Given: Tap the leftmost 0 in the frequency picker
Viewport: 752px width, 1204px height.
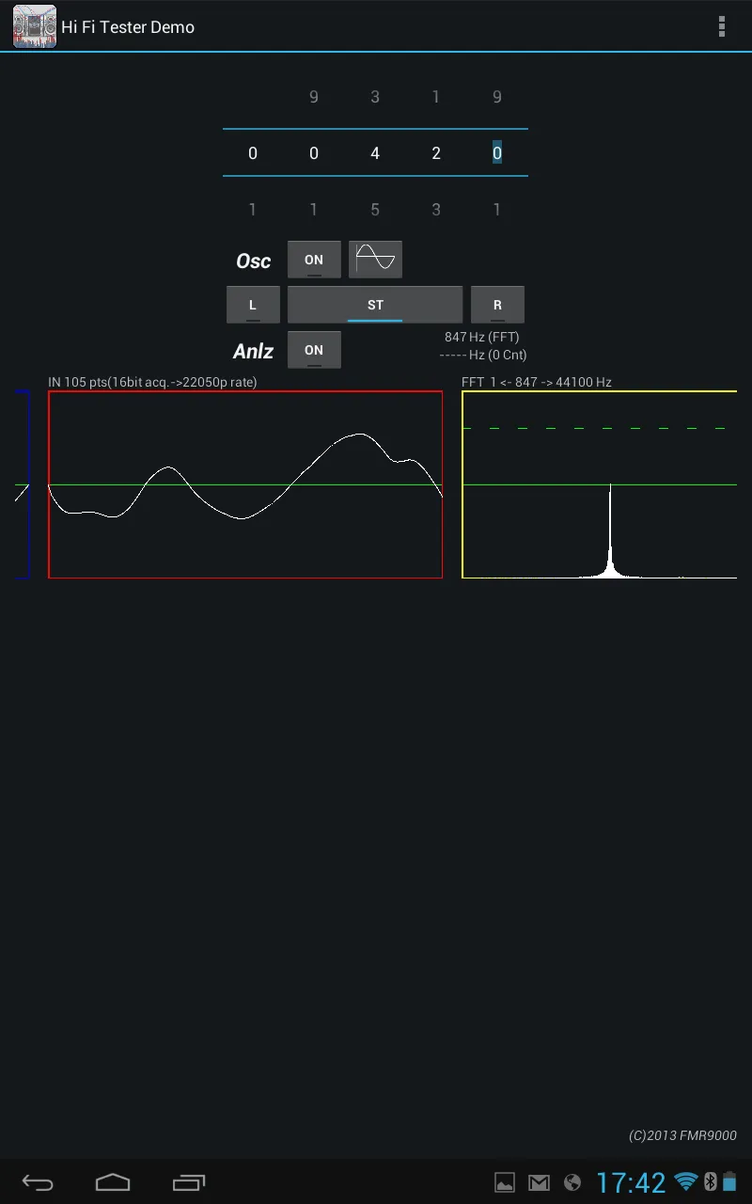Looking at the screenshot, I should click(253, 152).
